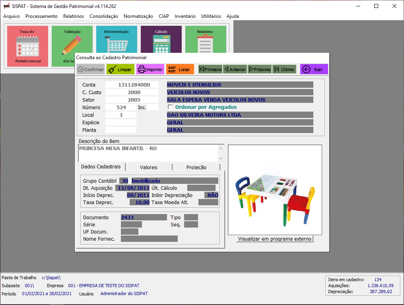Screen dimensions: 404x305
Task: Click Visualizar em programa externo button
Action: pyautogui.click(x=275, y=239)
